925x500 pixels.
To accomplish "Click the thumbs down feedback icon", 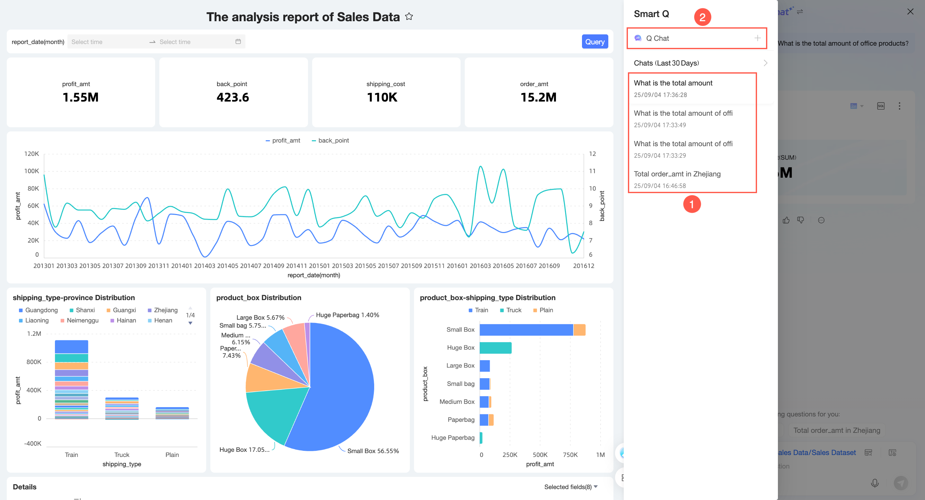I will coord(800,220).
